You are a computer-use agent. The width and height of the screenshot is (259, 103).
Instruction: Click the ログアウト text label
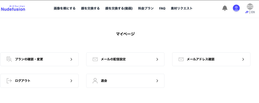click(23, 81)
